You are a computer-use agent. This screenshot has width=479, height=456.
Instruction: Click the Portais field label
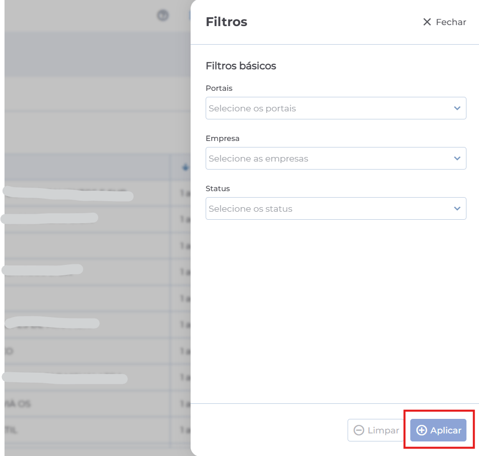coord(219,88)
